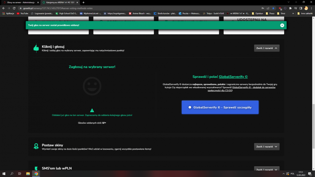Screen dimensions: 315x177
Task: Open the POL language indicator
Action: [x=292, y=174]
